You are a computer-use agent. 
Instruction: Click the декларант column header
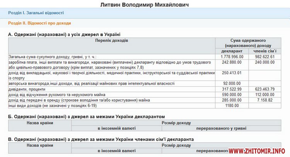(232, 51)
